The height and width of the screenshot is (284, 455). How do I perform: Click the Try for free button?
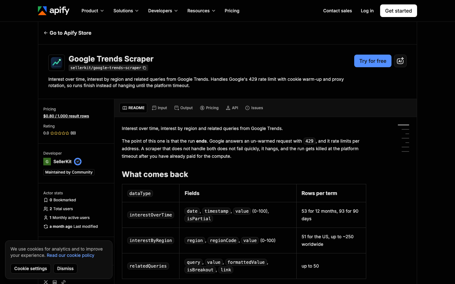point(373,61)
